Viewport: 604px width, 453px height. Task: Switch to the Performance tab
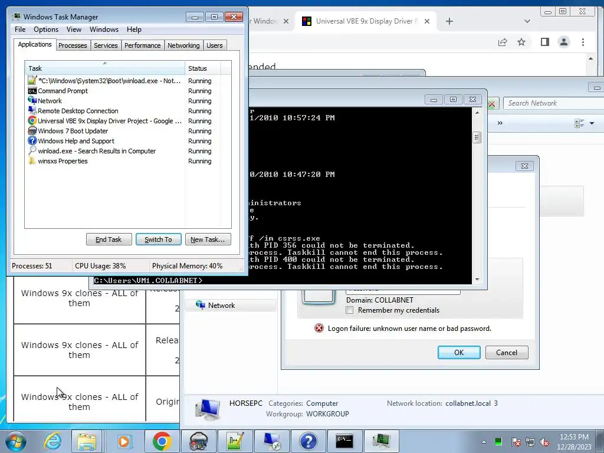(x=143, y=45)
